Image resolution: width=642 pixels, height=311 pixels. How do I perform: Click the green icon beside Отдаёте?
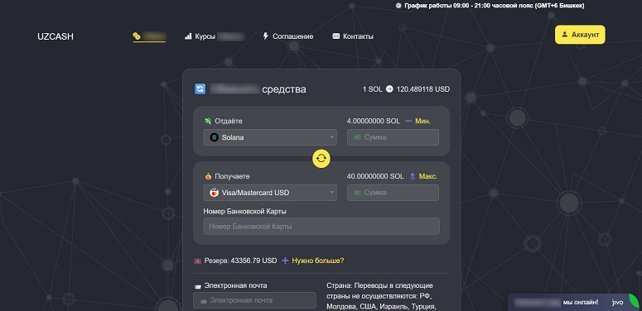(x=209, y=121)
